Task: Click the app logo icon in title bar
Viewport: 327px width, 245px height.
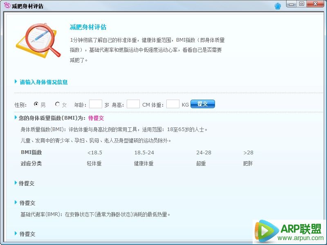Action: [x=7, y=5]
